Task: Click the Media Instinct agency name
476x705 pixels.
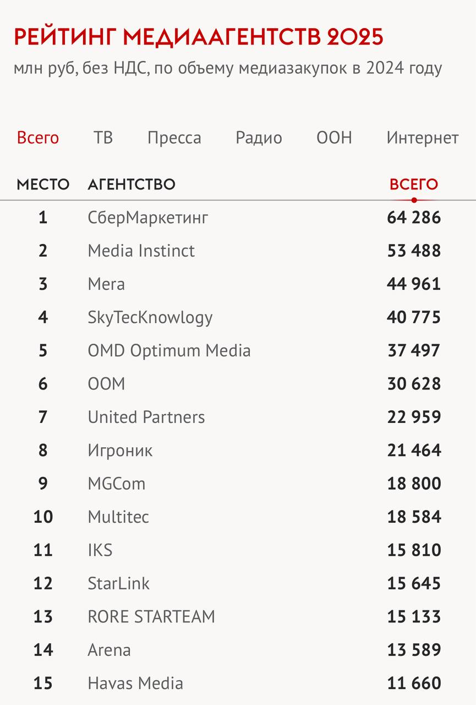Action: tap(141, 251)
